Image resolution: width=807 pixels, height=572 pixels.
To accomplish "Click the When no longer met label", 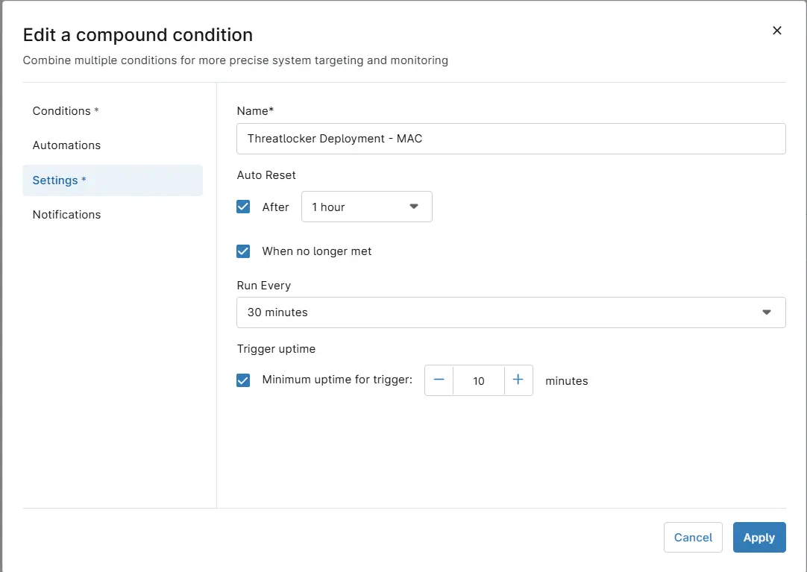I will point(316,251).
